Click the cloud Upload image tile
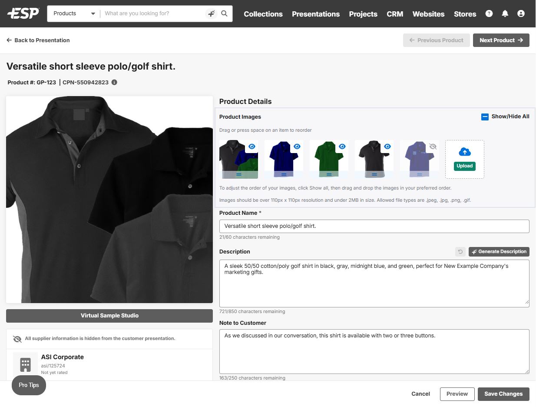The image size is (536, 407). click(464, 159)
